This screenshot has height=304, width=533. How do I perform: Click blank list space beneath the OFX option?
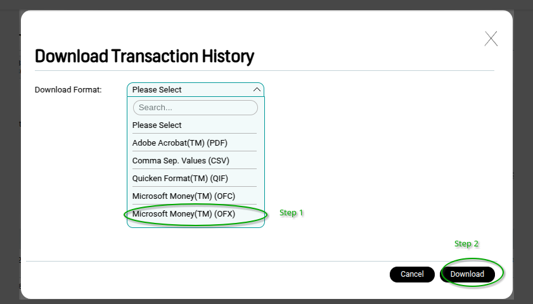pos(195,225)
